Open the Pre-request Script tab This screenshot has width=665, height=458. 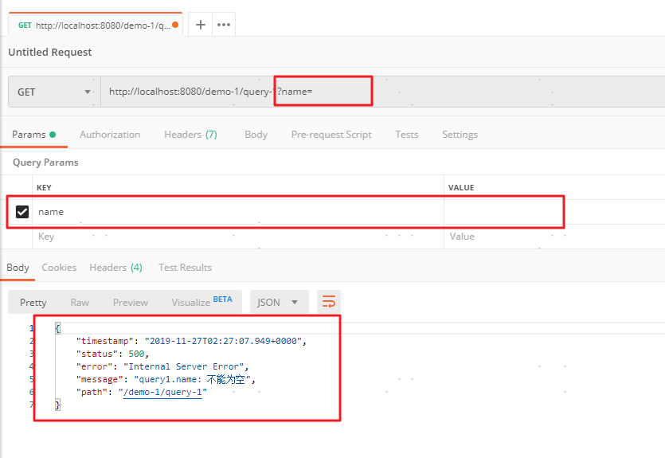point(331,135)
